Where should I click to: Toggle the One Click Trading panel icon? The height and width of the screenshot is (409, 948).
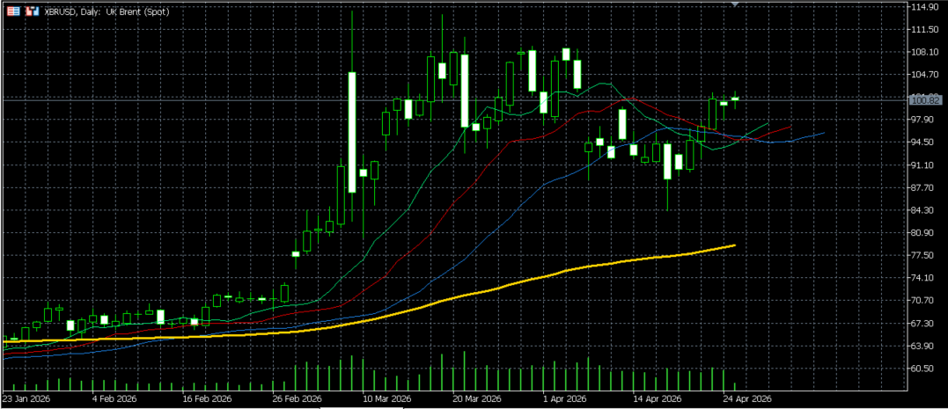point(26,11)
